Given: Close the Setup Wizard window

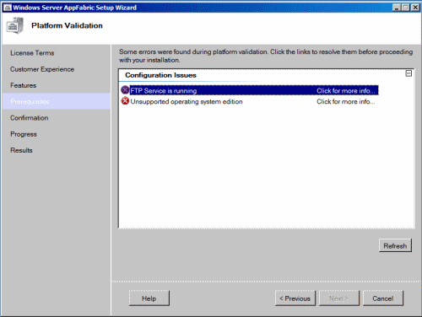Looking at the screenshot, I should click(415, 8).
